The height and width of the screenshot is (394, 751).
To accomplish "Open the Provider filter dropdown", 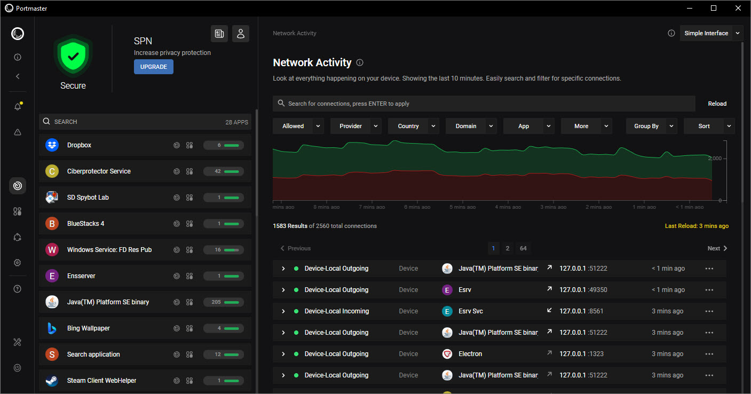I will 355,126.
